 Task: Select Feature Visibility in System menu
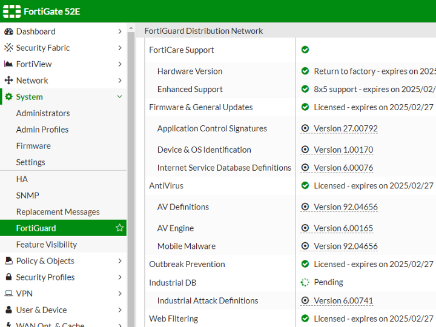(x=47, y=245)
